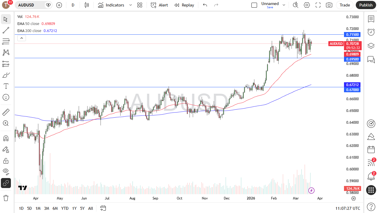Create a new Alert
This screenshot has height=213, width=377.
(x=159, y=5)
